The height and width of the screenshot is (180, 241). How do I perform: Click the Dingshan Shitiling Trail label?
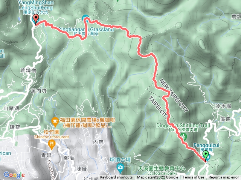pyautogui.click(x=183, y=127)
